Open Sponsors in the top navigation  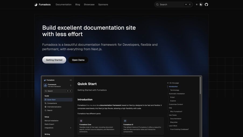coord(103,5)
